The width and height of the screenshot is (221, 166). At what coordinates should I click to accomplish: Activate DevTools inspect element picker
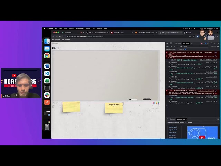tap(167, 43)
